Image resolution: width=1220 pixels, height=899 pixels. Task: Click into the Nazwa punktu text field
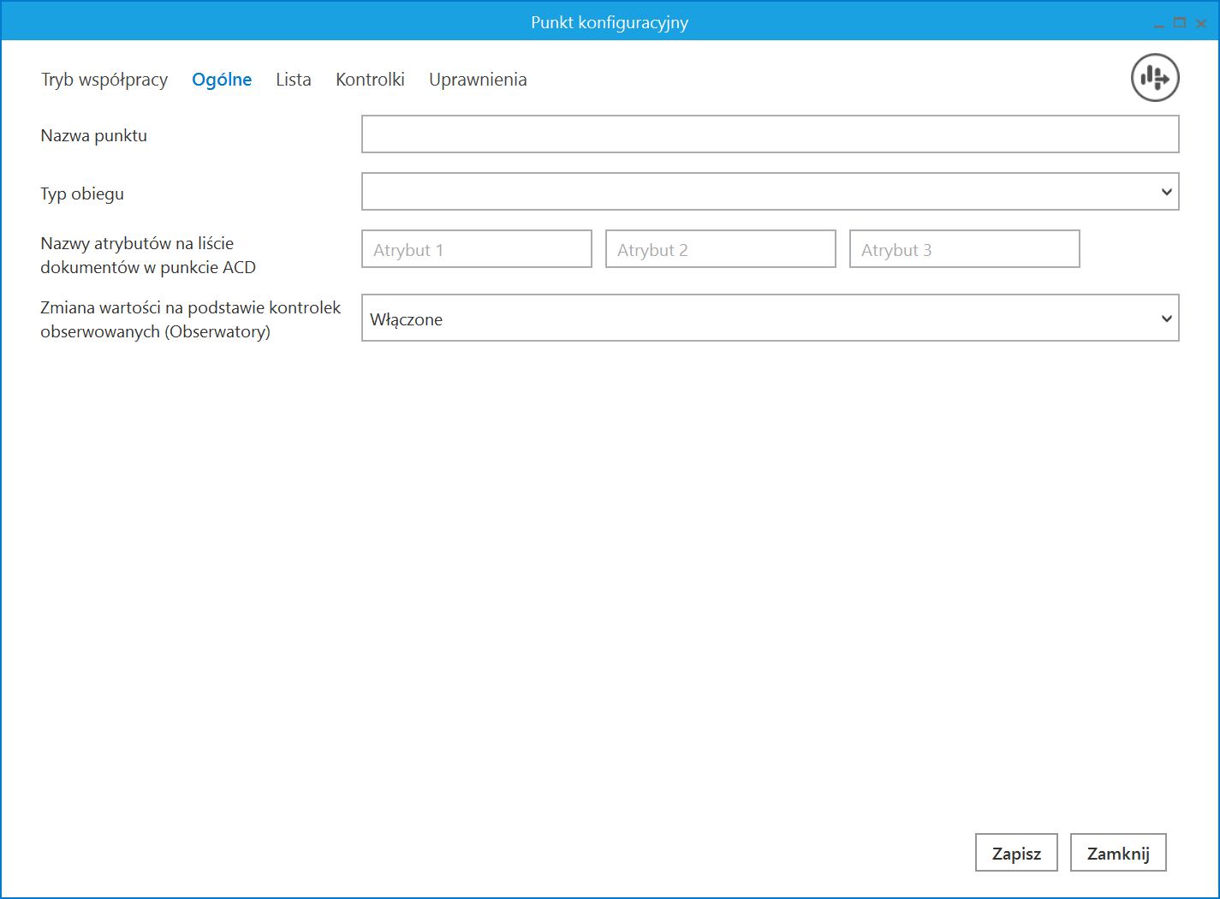point(770,134)
